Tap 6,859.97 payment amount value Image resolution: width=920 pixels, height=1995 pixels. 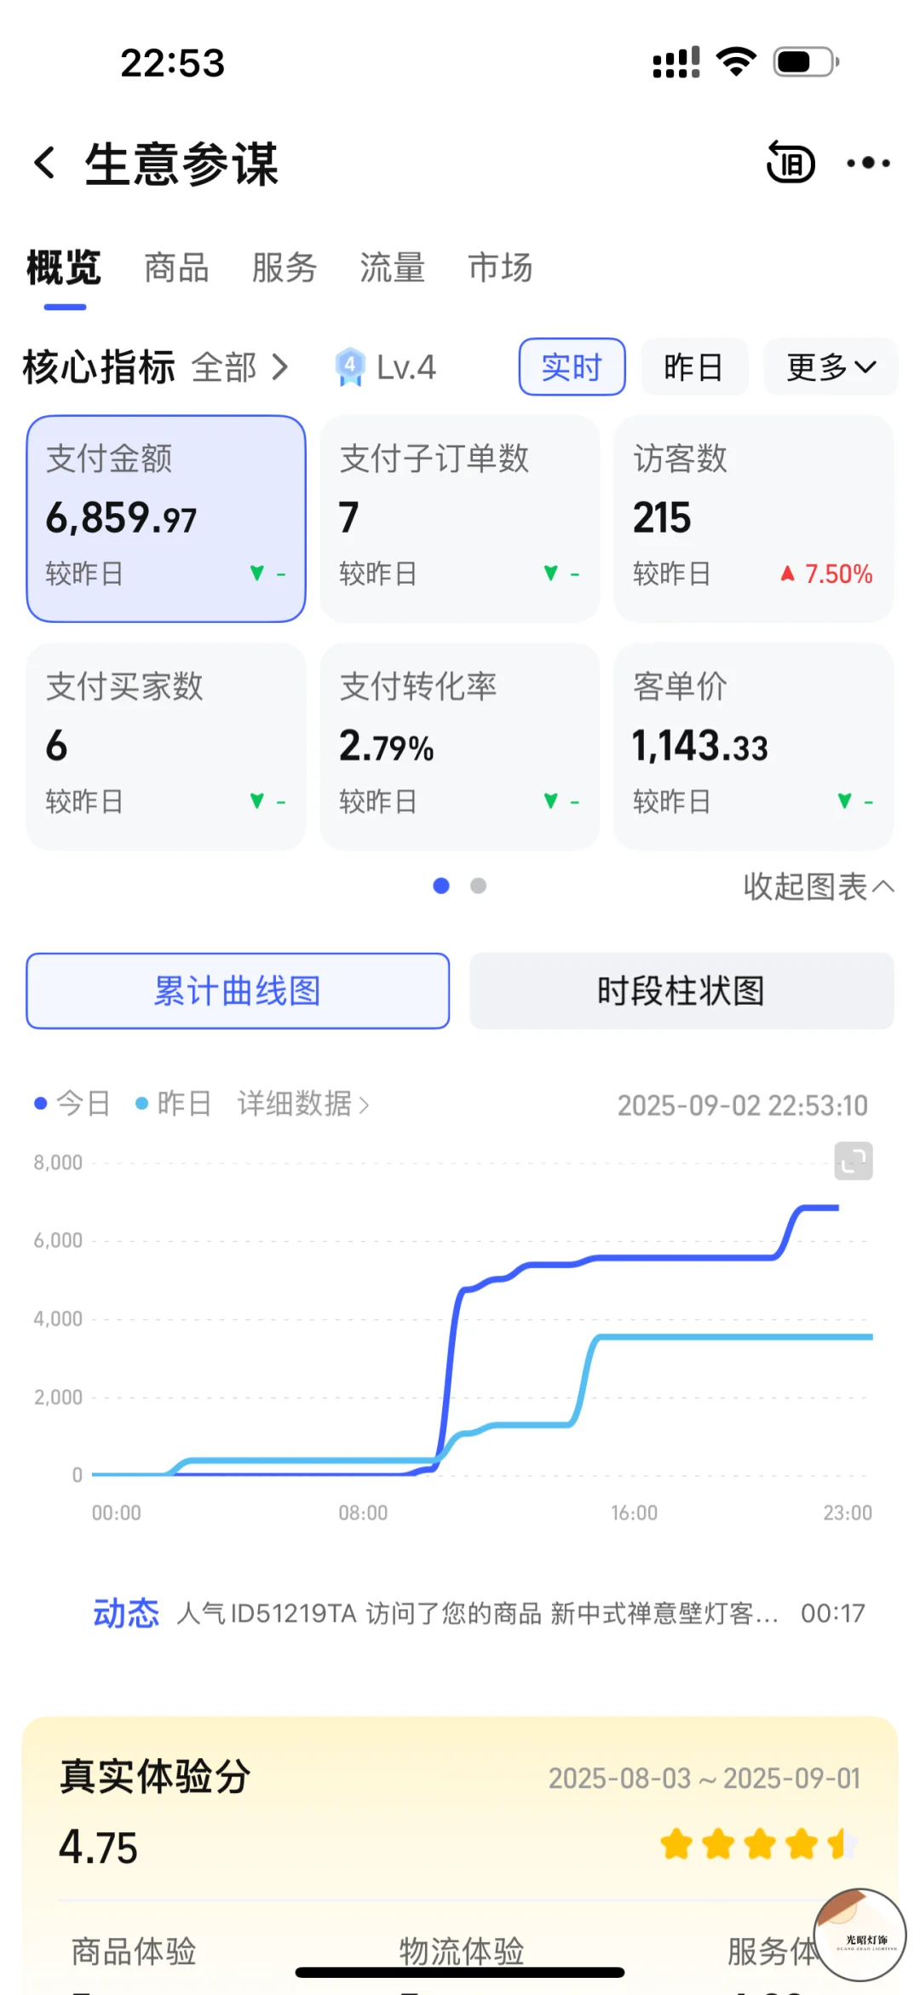(x=121, y=518)
